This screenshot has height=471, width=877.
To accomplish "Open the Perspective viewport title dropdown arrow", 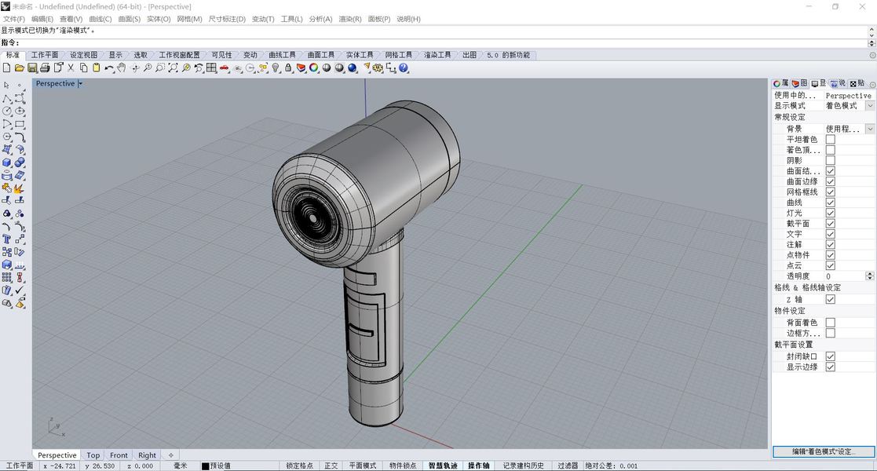I will click(80, 83).
